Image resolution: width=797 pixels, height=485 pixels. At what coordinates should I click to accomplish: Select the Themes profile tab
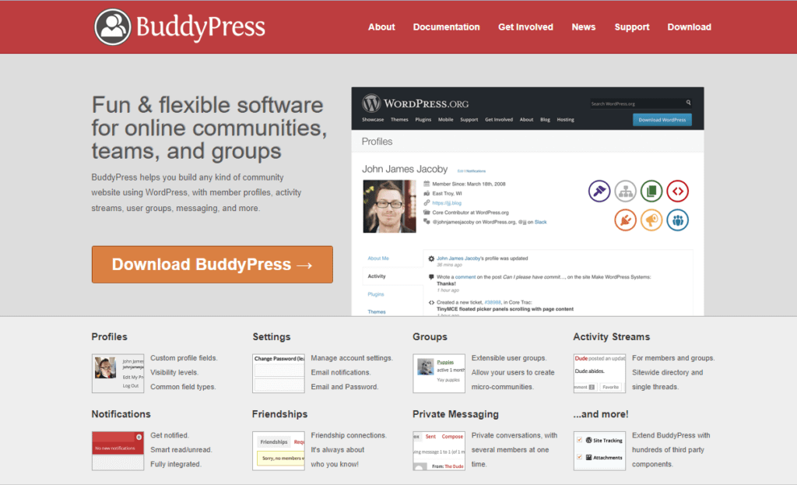[377, 311]
